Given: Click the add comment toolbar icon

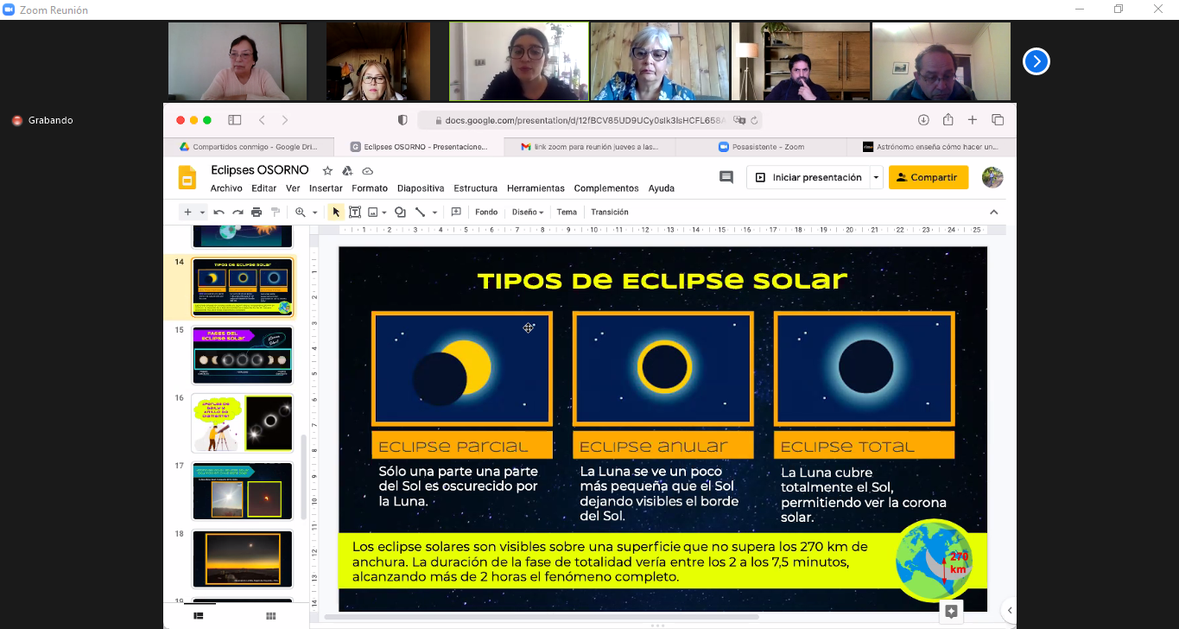Looking at the screenshot, I should coord(456,213).
